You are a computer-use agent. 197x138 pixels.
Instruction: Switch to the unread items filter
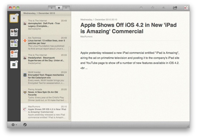(59, 8)
